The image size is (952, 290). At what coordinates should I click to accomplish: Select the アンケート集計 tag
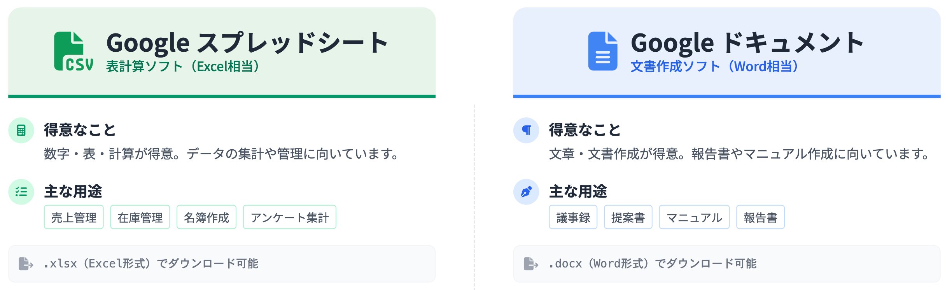click(290, 217)
